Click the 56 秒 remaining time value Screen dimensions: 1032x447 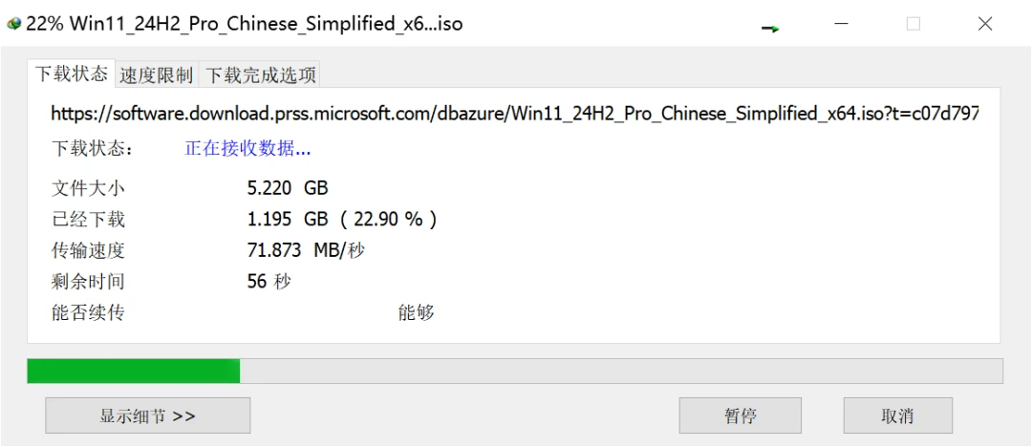click(269, 282)
